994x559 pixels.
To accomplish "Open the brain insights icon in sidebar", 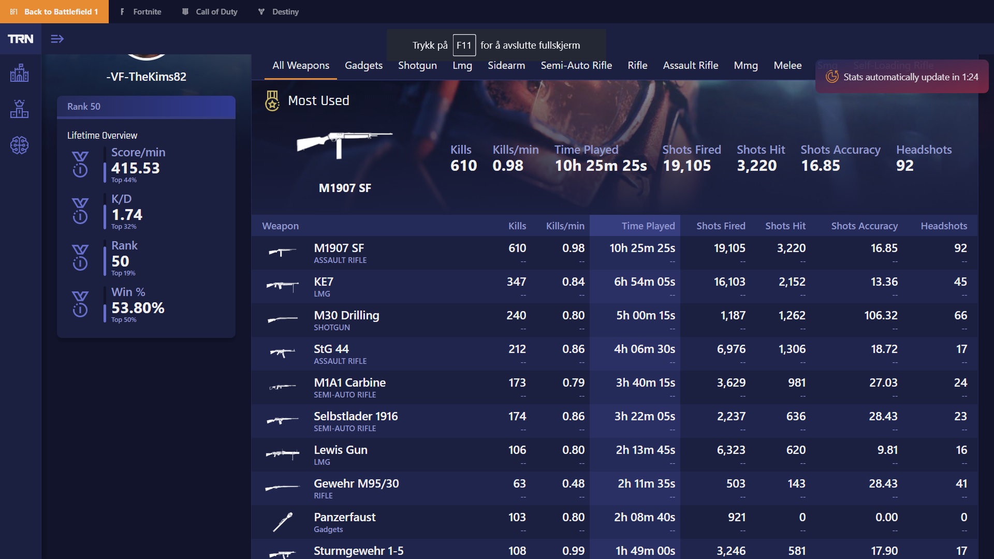I will click(x=19, y=145).
